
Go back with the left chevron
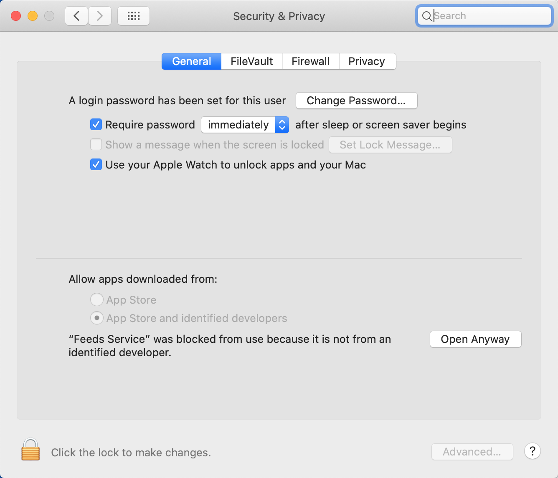coord(76,16)
